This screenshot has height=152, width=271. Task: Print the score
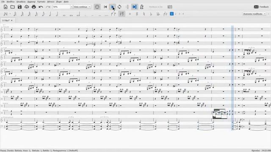pos(34,7)
